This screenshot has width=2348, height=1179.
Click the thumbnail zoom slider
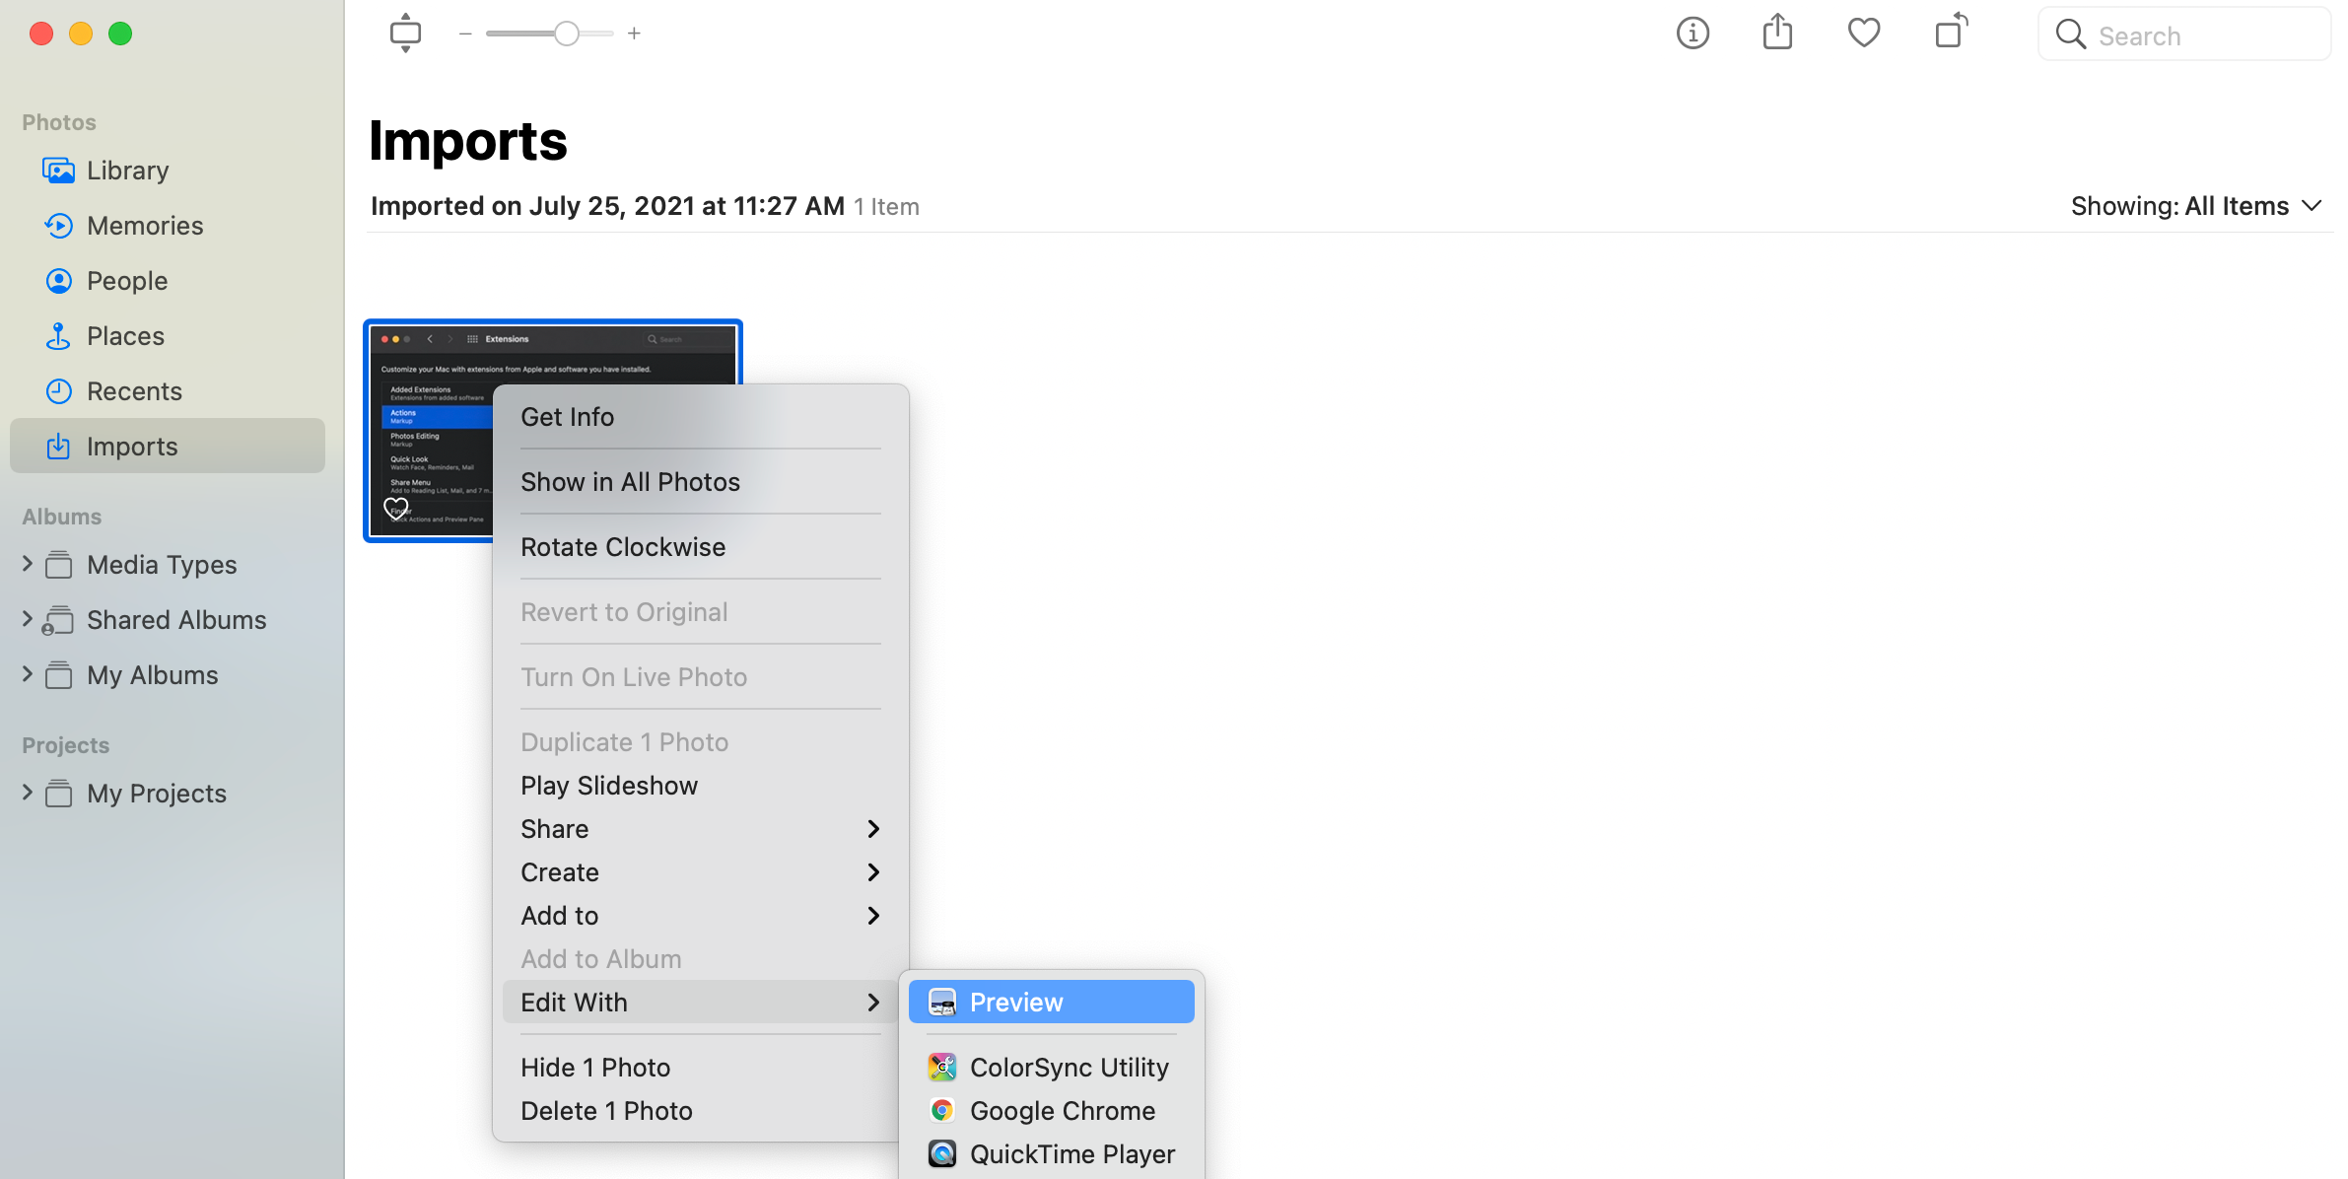[x=566, y=34]
